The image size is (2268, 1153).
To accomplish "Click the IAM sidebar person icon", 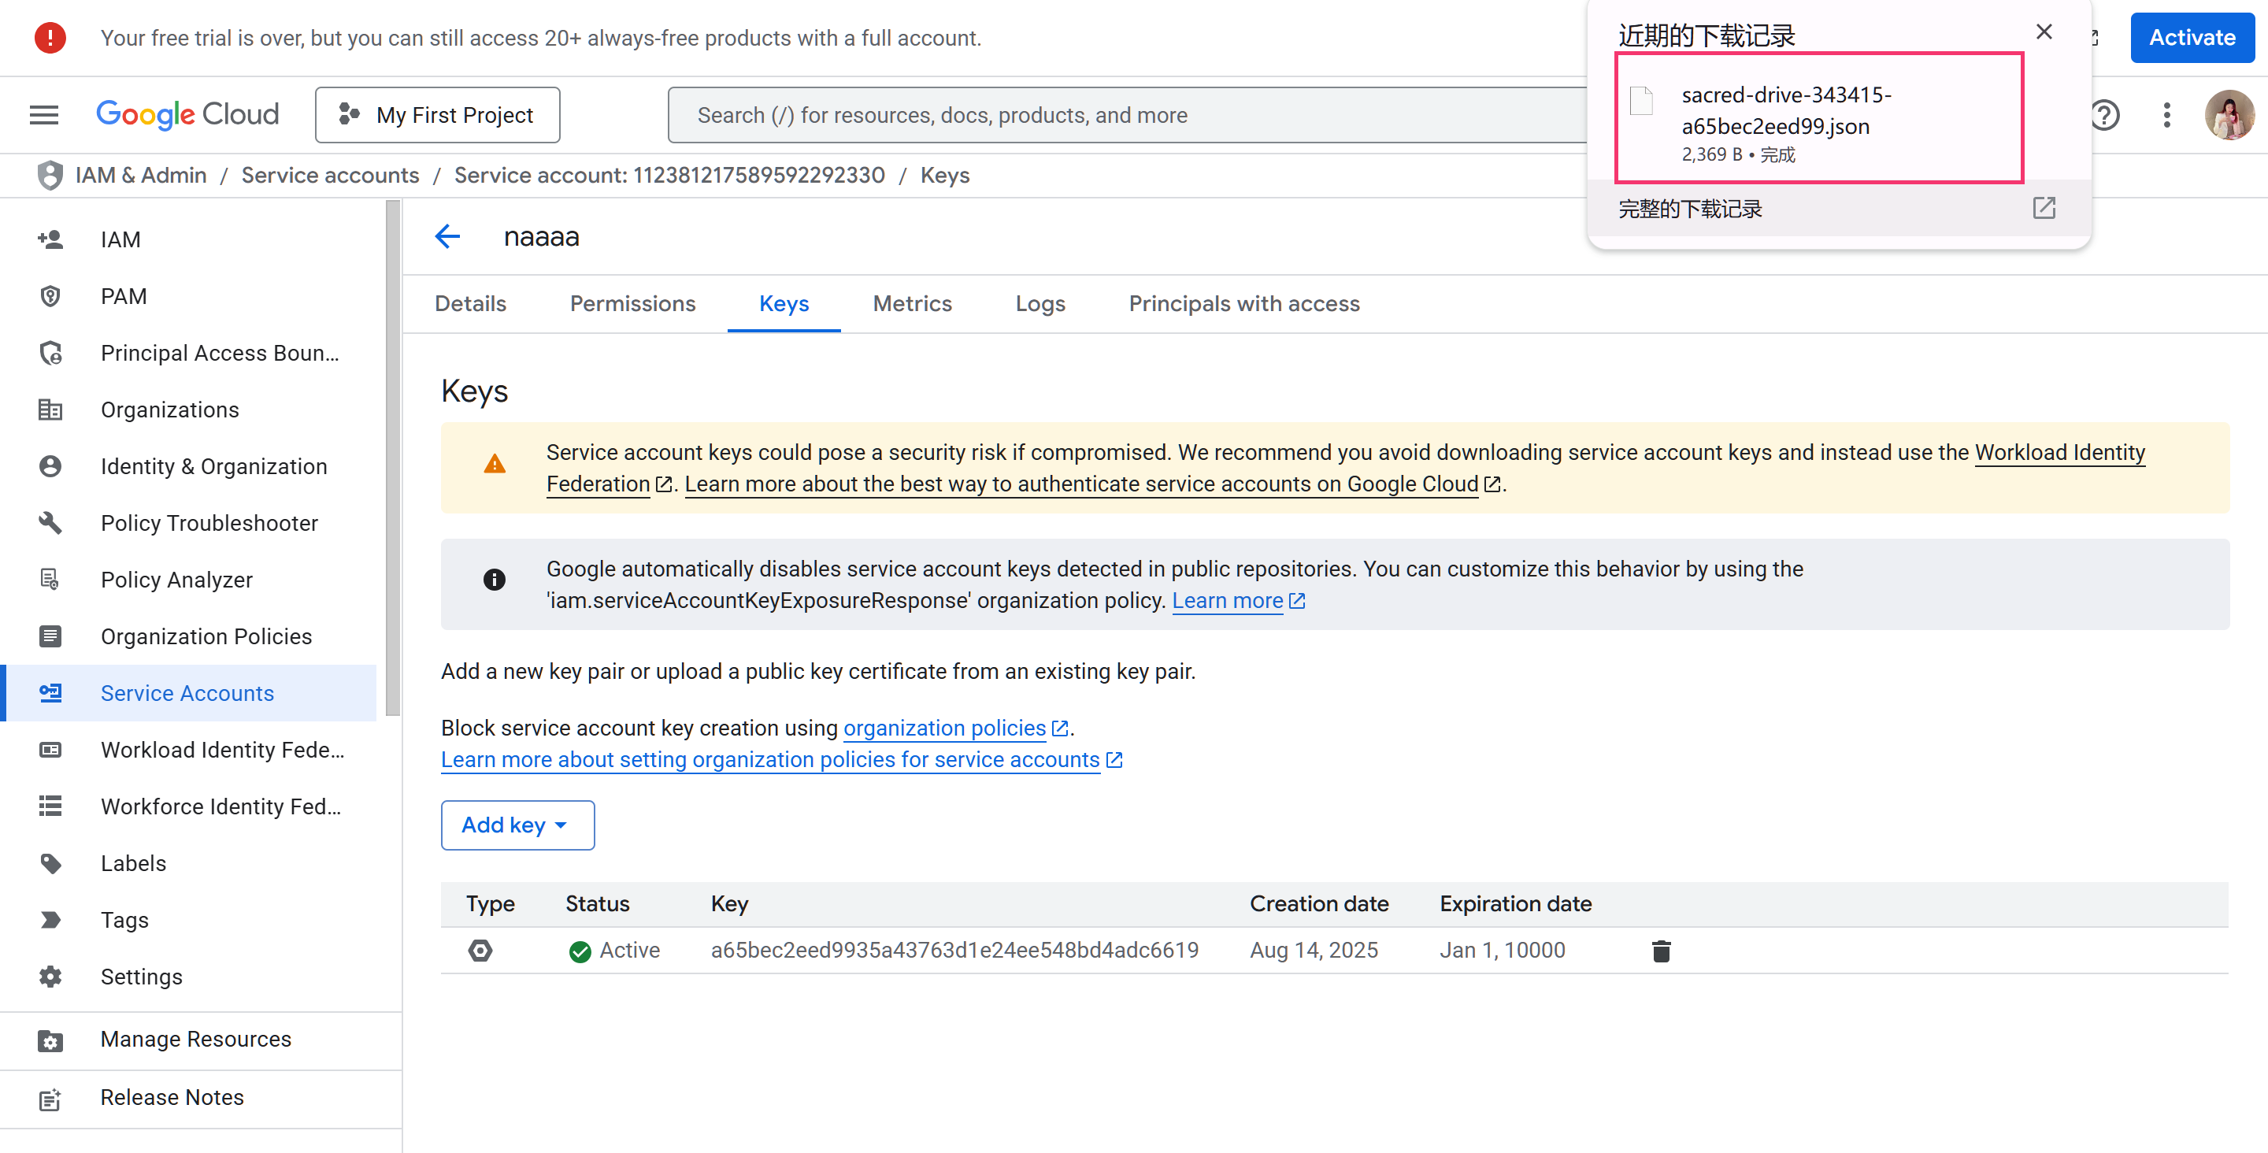I will 50,239.
